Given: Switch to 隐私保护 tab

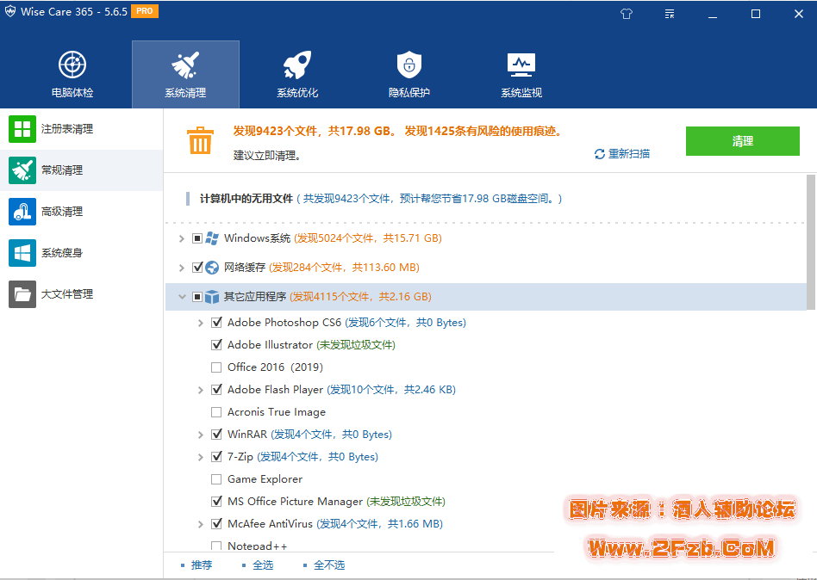Looking at the screenshot, I should click(x=409, y=74).
